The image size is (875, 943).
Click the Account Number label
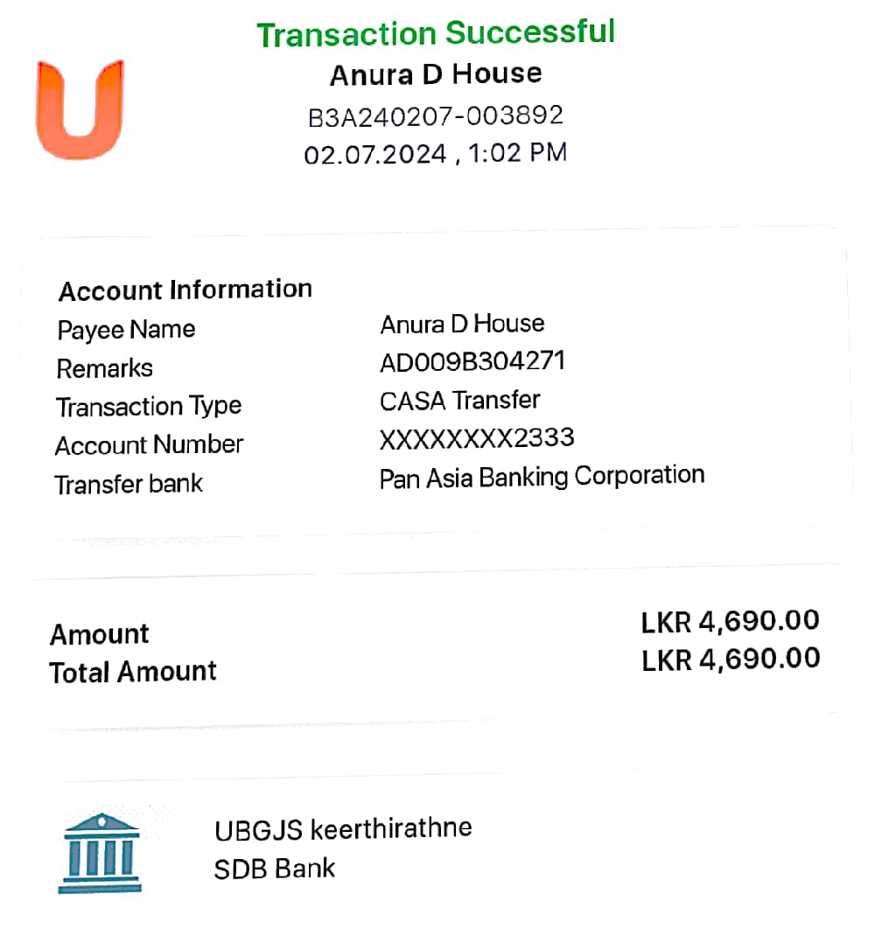[149, 445]
